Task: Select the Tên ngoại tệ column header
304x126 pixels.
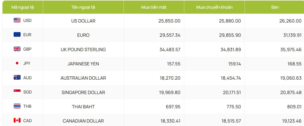Action: coord(83,7)
